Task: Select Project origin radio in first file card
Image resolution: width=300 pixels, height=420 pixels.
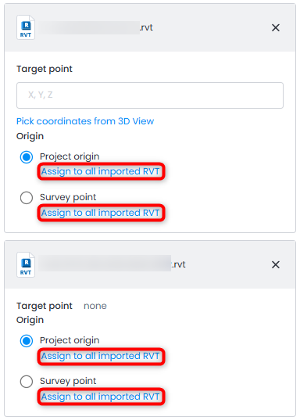Action: click(27, 157)
